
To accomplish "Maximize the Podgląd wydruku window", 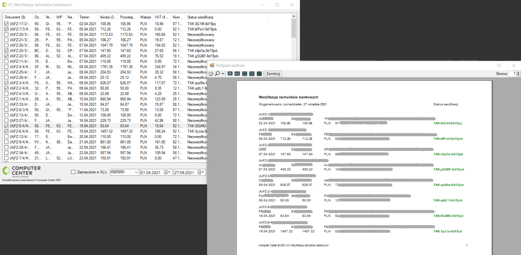I will pyautogui.click(x=499, y=65).
